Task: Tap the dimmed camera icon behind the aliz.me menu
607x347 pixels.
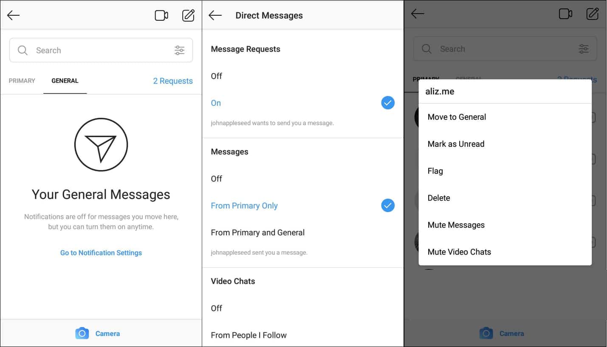Action: click(486, 333)
